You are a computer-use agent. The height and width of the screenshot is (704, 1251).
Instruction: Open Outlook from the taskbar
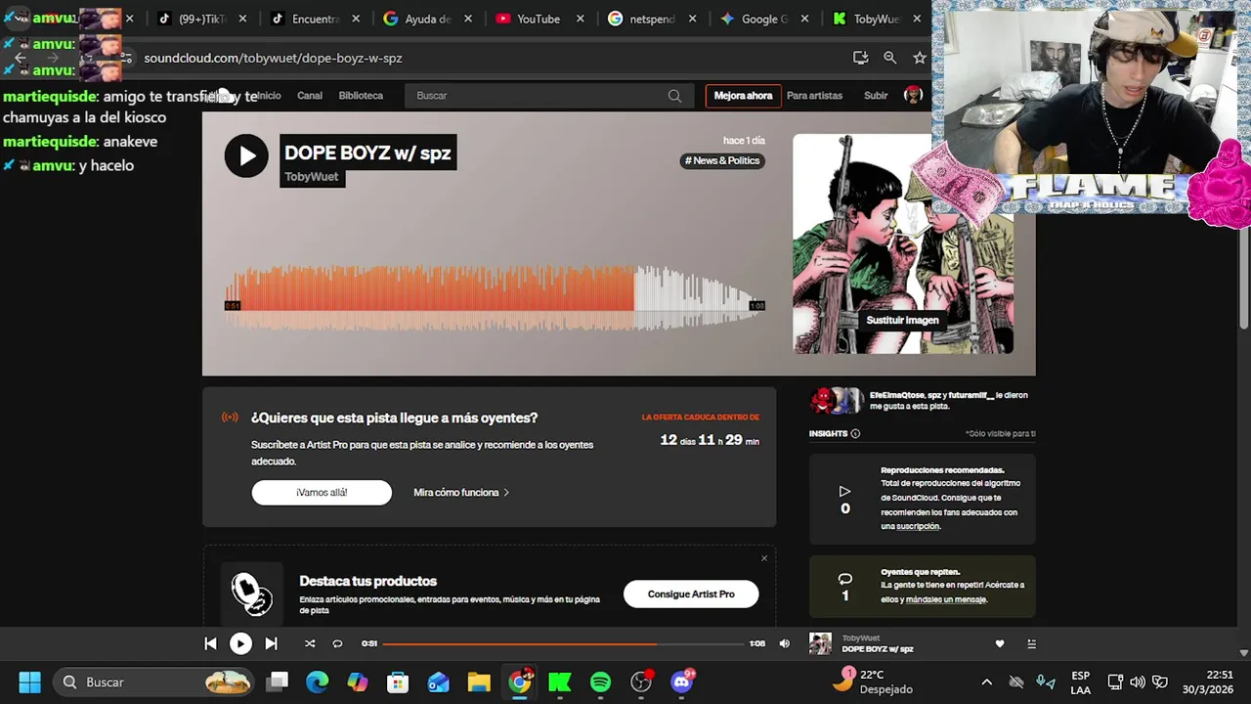click(438, 682)
